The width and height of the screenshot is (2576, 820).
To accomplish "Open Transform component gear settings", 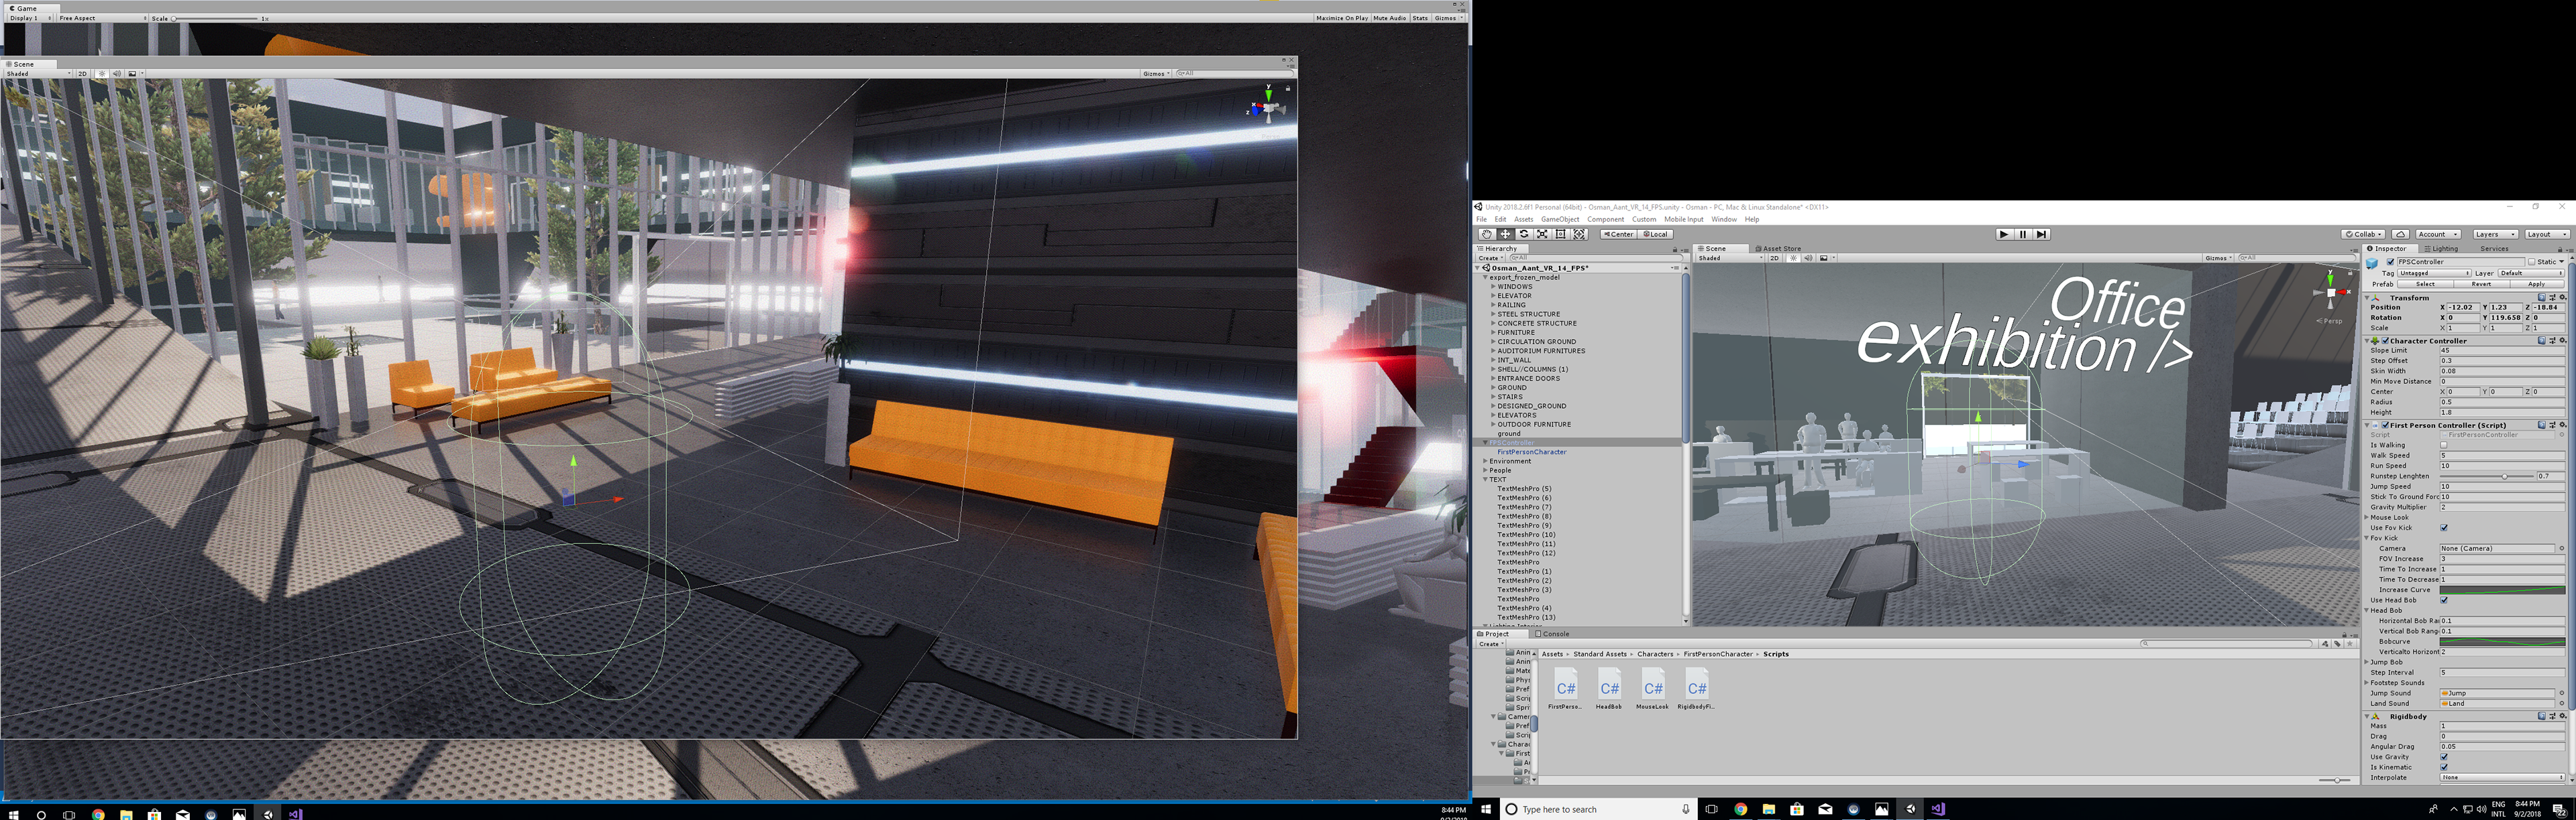I will pos(2562,297).
